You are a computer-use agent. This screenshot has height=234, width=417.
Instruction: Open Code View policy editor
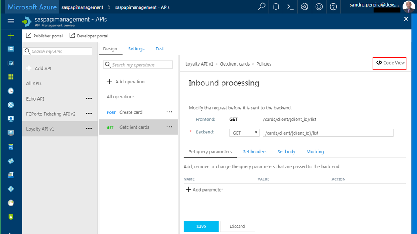point(390,63)
